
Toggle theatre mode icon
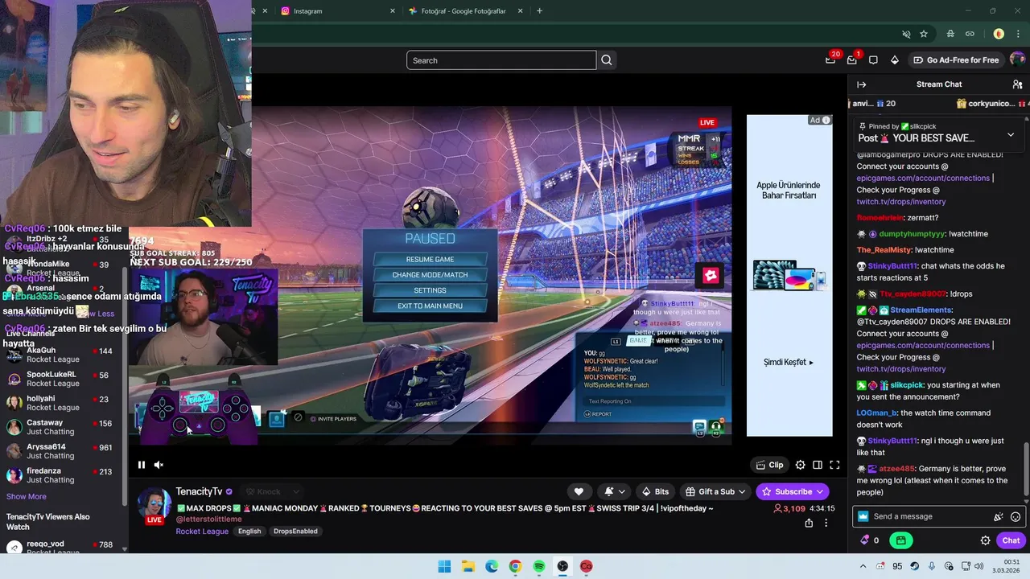(x=818, y=465)
